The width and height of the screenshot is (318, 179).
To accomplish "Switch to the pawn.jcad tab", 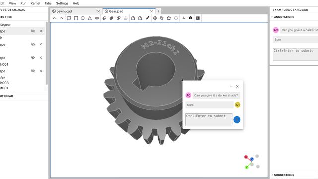I will click(x=64, y=11).
